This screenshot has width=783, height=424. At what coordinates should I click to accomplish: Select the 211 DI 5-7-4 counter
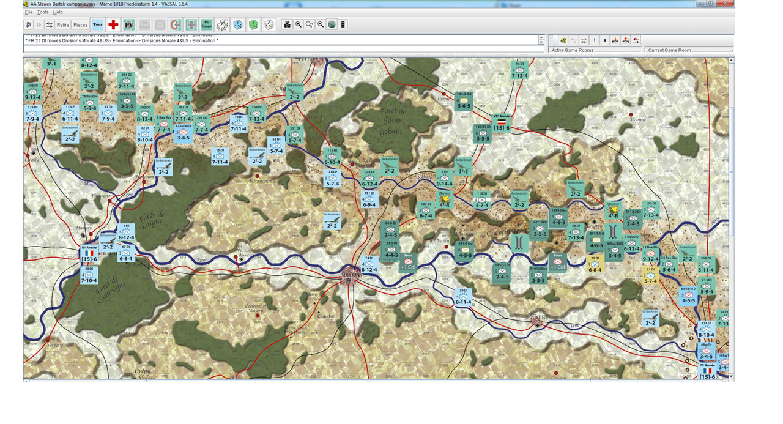[x=295, y=135]
